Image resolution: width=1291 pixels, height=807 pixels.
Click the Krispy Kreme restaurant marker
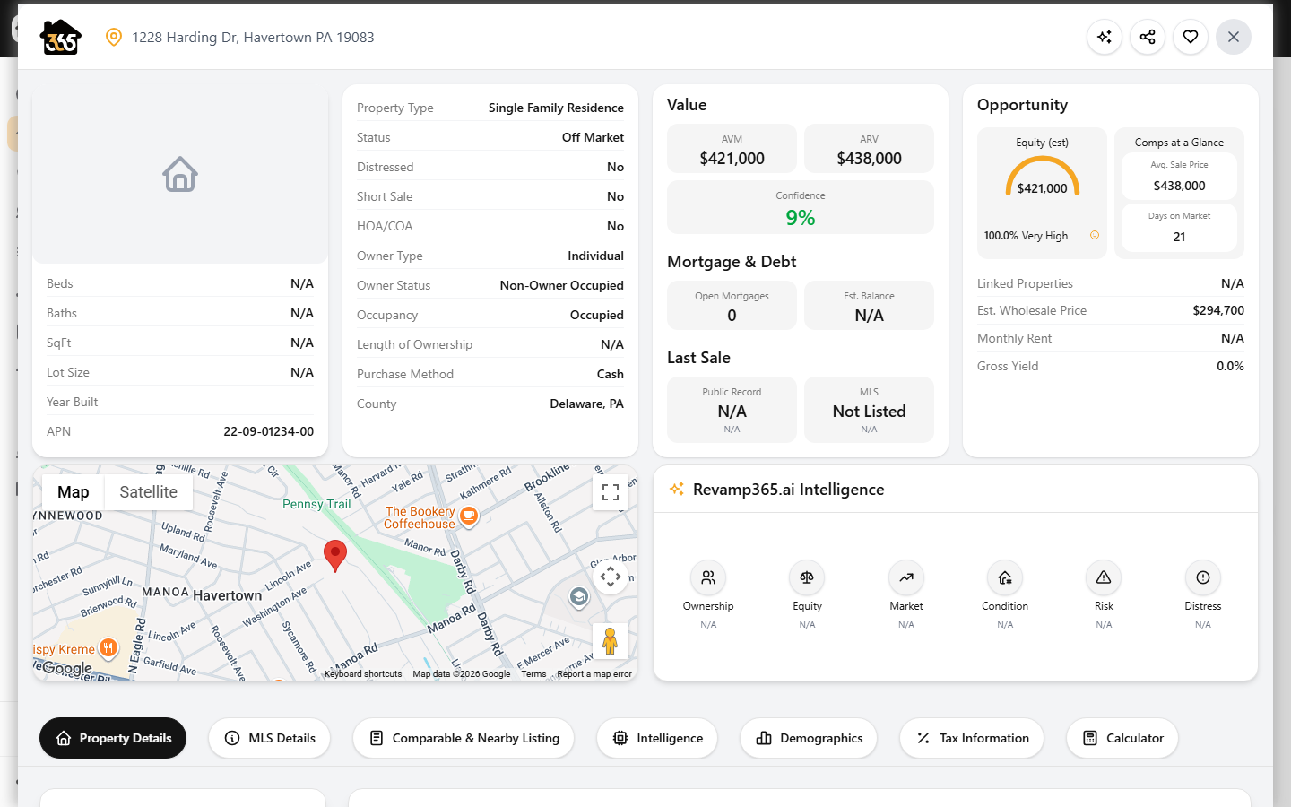[x=108, y=648]
